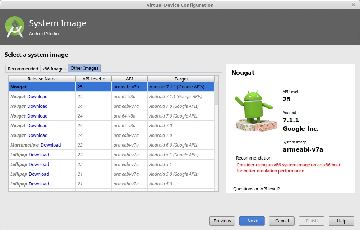Switch to the Recommended tab
Viewport: 360px width, 230px height.
(x=22, y=69)
